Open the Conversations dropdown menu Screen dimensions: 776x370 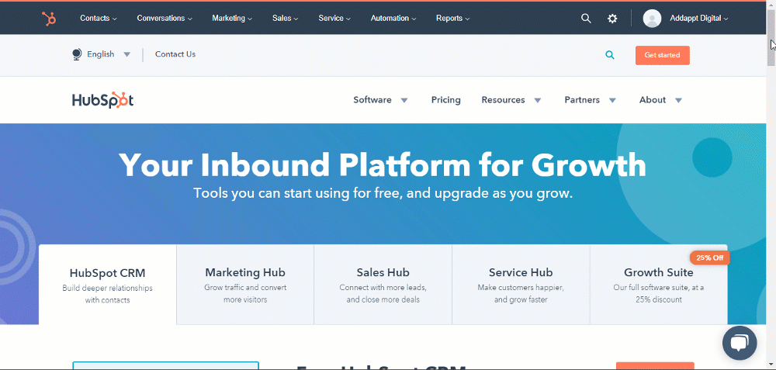coord(165,19)
